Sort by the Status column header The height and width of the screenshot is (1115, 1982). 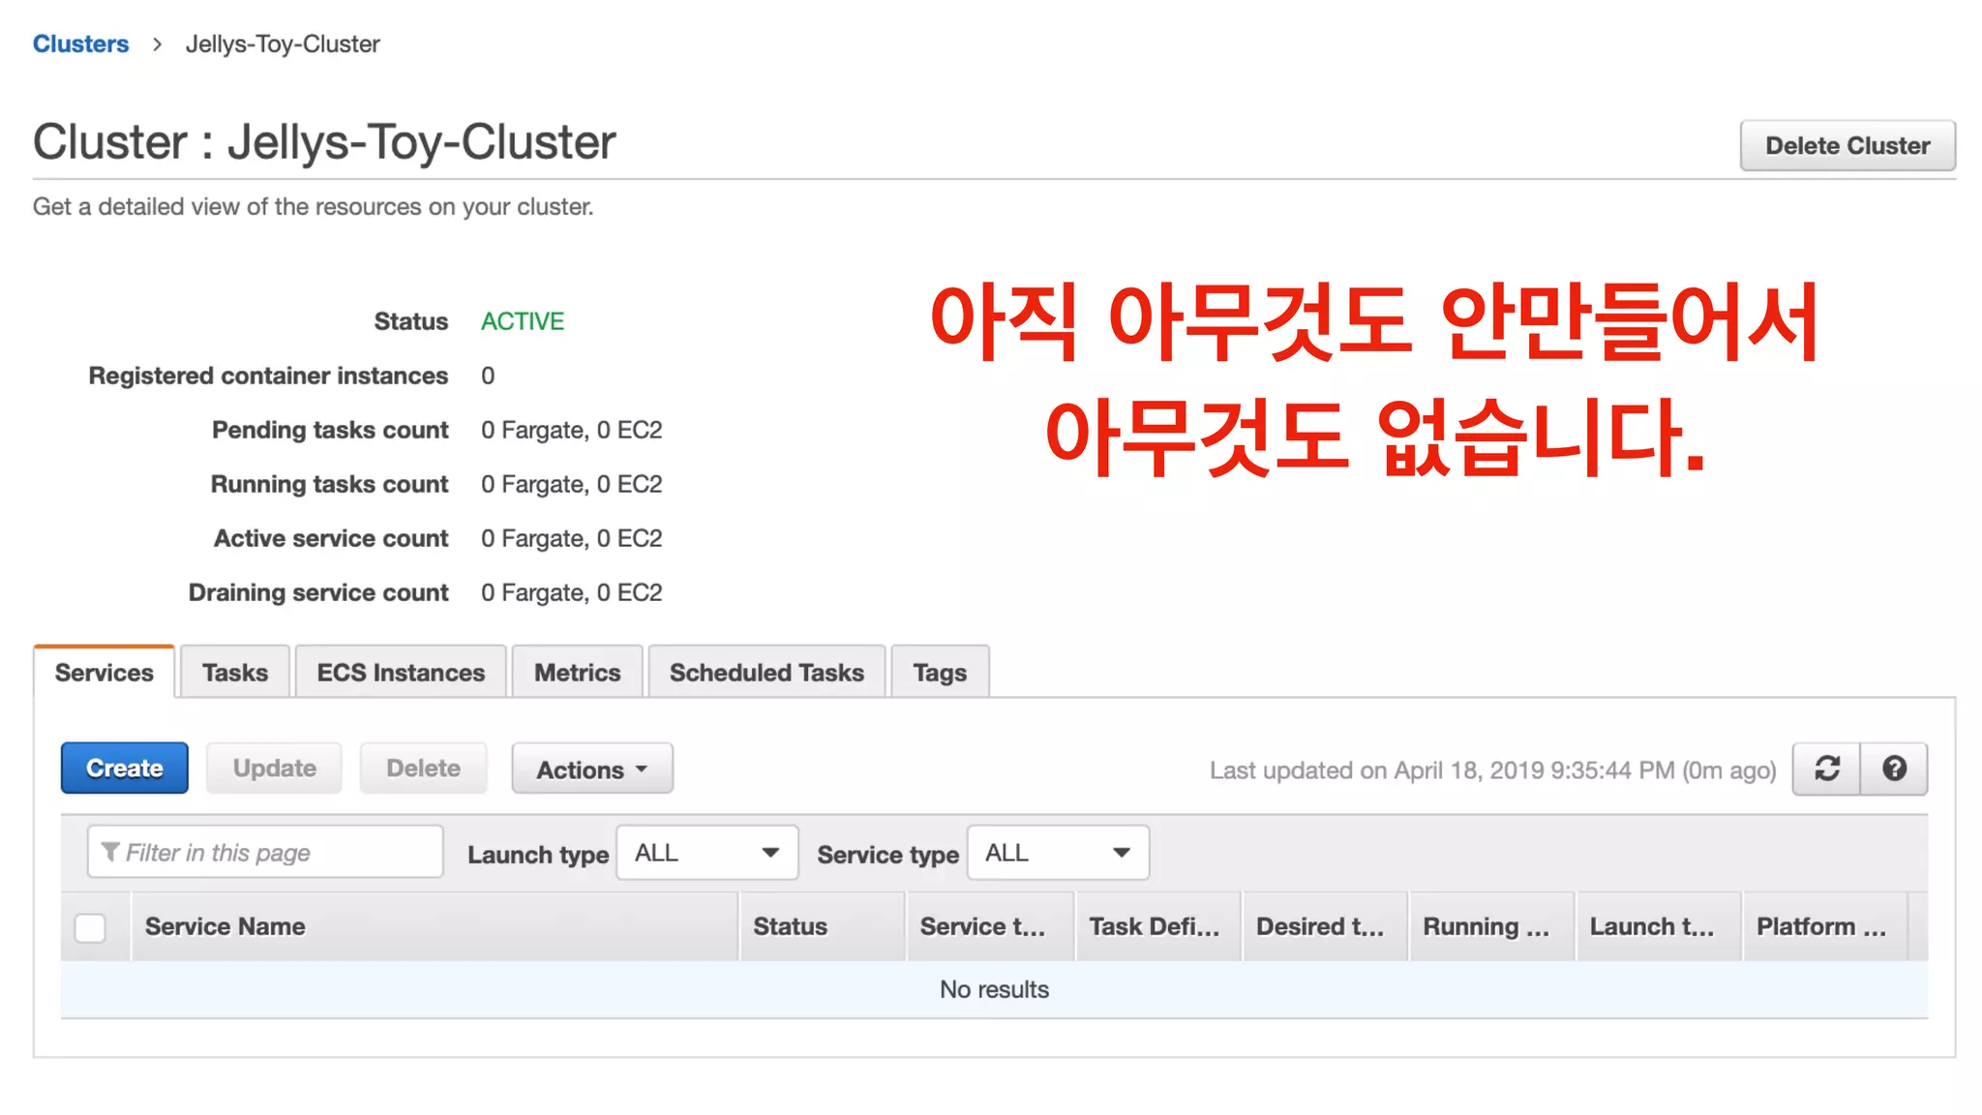[790, 926]
